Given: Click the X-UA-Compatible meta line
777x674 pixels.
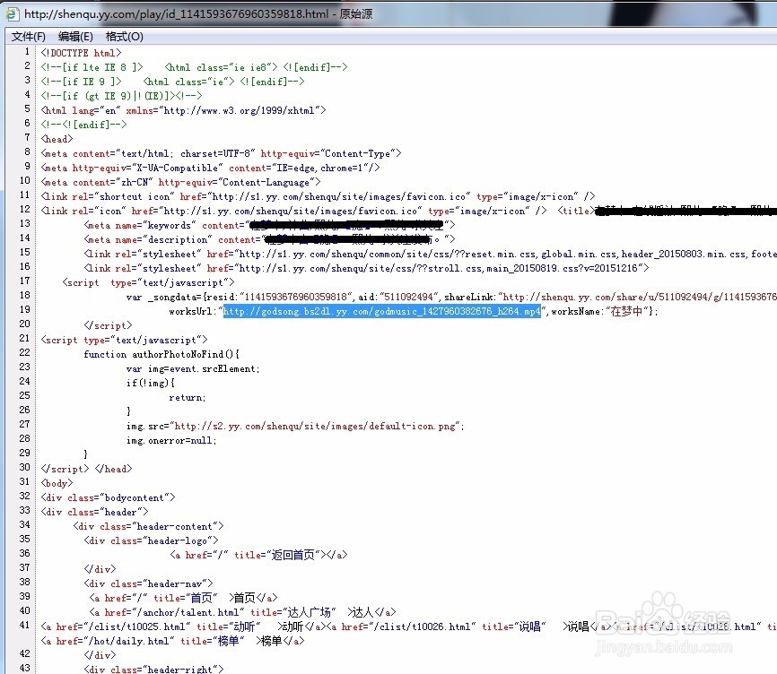Looking at the screenshot, I should tap(210, 168).
